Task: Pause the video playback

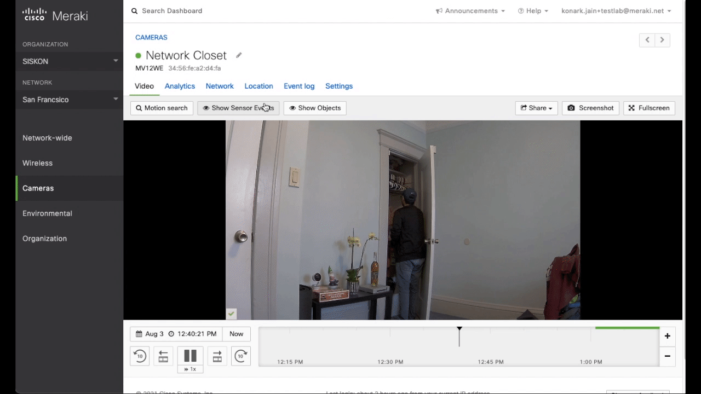Action: pyautogui.click(x=190, y=356)
